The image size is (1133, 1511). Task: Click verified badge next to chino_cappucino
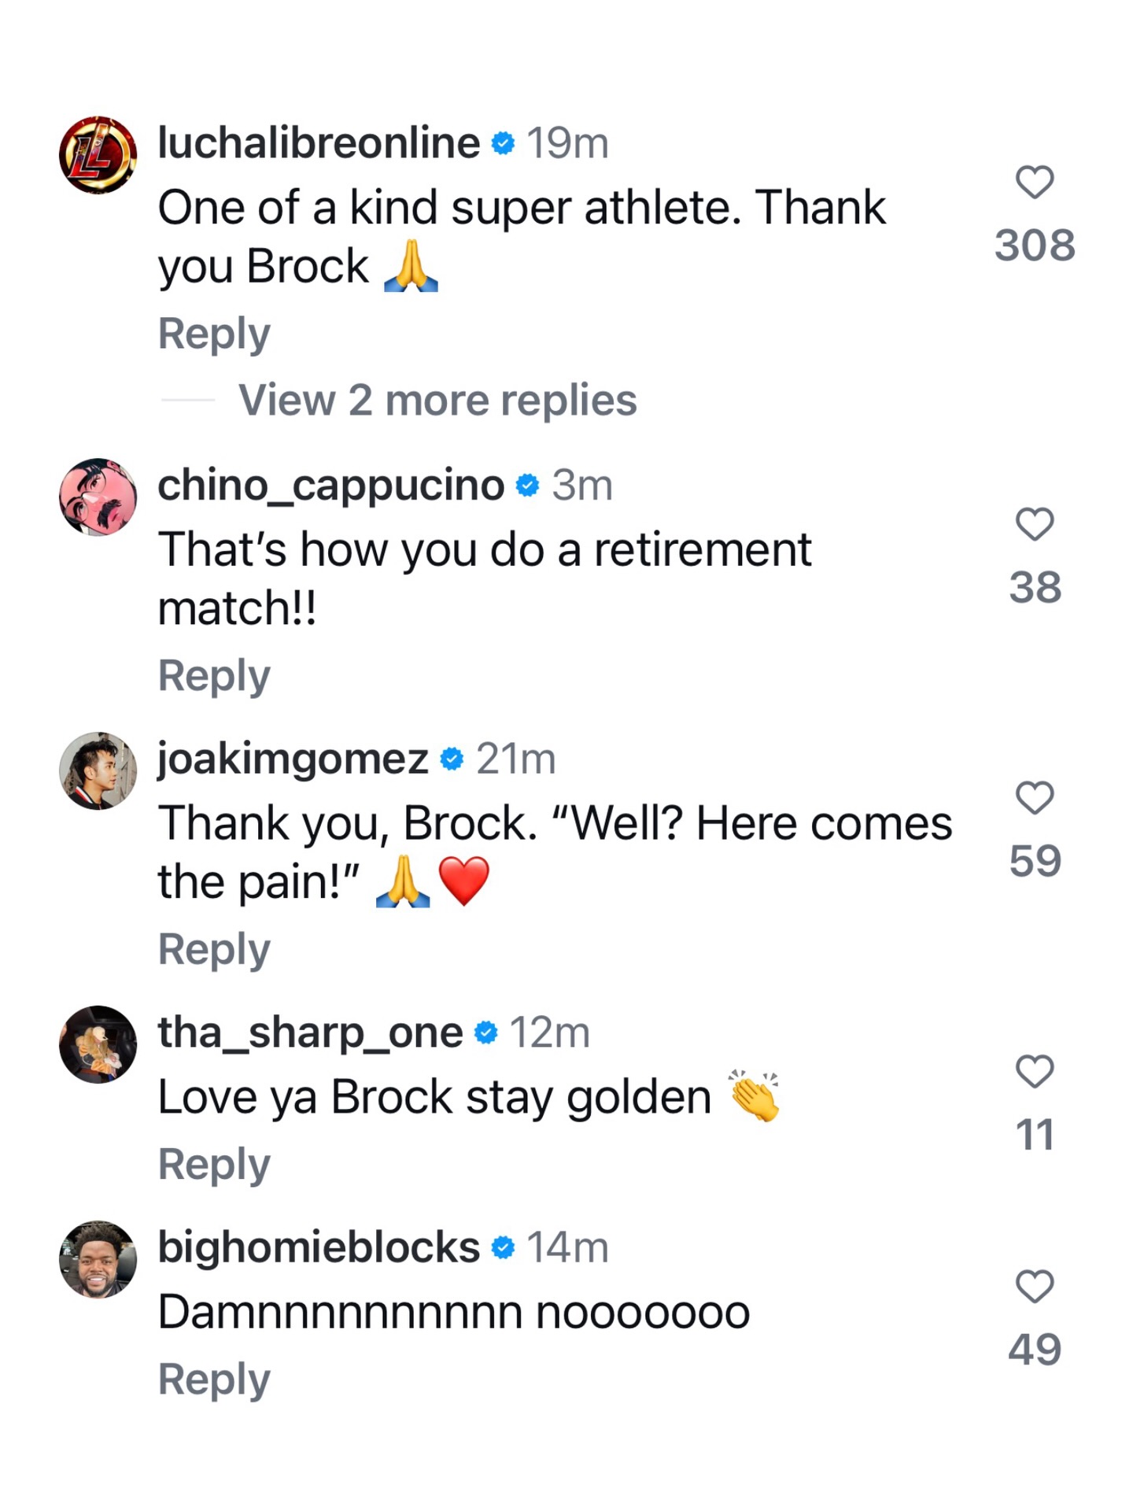527,485
